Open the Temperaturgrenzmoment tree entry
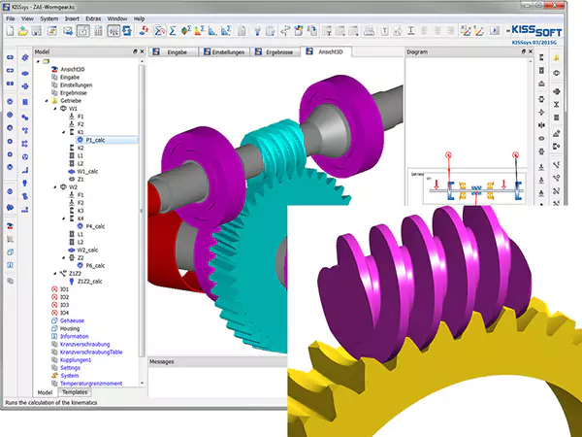Viewport: 582px width, 437px height. coord(93,383)
